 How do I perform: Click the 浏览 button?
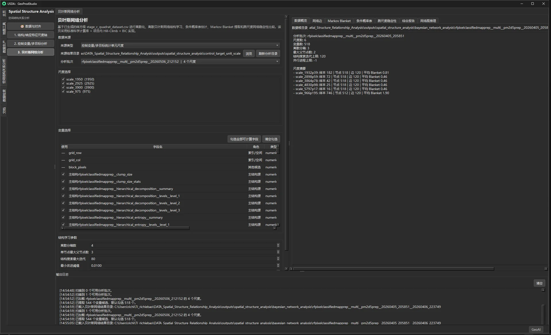click(249, 54)
